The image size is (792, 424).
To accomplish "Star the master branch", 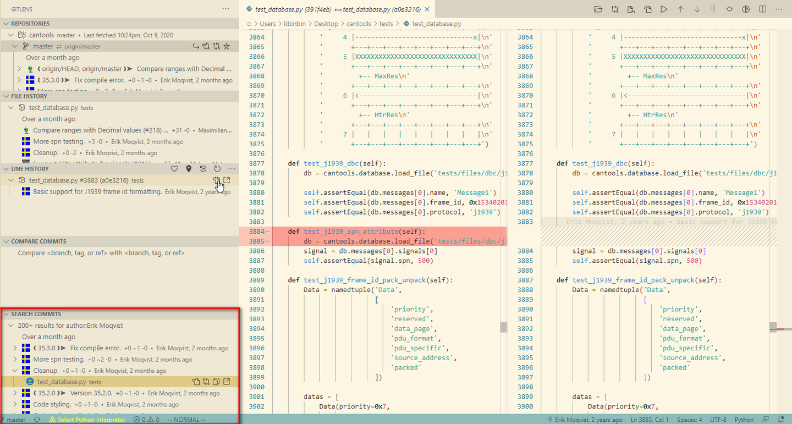I will point(227,46).
